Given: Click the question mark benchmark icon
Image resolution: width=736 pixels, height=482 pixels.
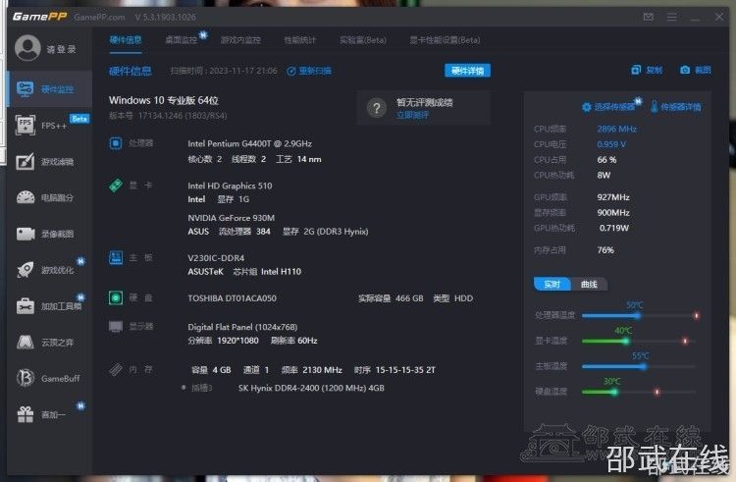Looking at the screenshot, I should tap(377, 108).
